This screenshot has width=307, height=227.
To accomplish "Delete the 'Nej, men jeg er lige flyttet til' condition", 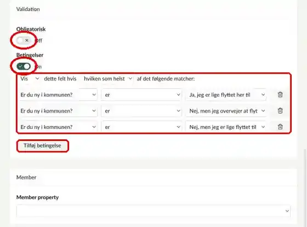I will click(x=280, y=127).
